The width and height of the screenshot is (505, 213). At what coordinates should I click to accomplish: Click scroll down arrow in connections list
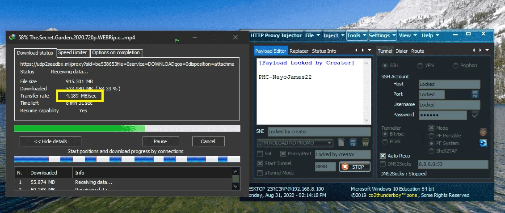pyautogui.click(x=236, y=186)
